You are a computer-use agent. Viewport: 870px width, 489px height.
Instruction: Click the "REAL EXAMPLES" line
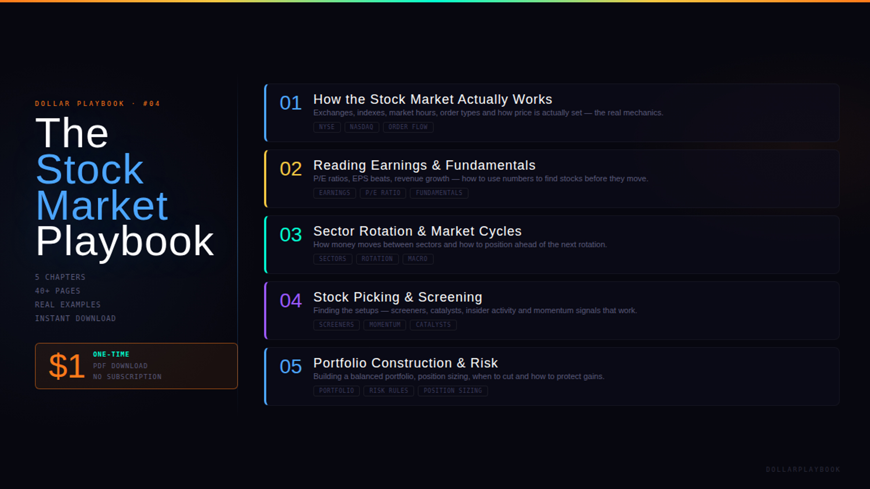tap(68, 305)
